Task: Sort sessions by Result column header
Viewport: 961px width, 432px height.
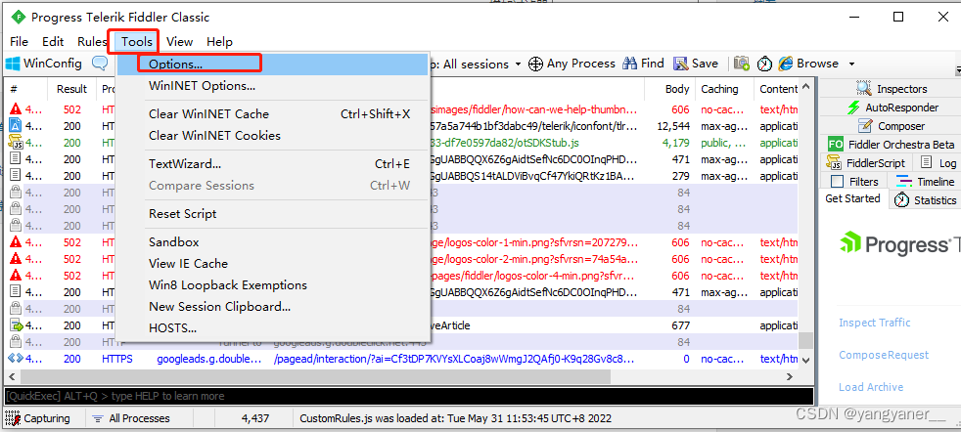Action: coord(72,89)
